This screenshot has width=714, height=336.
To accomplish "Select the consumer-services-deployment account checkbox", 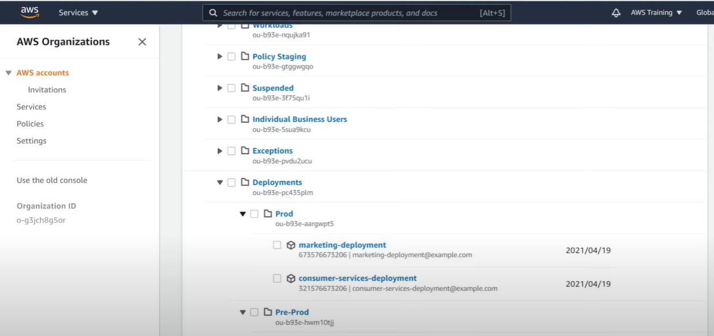I will (x=277, y=278).
